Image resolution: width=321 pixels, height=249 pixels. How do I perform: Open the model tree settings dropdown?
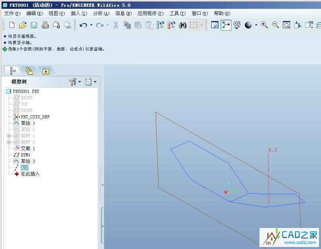(x=74, y=82)
